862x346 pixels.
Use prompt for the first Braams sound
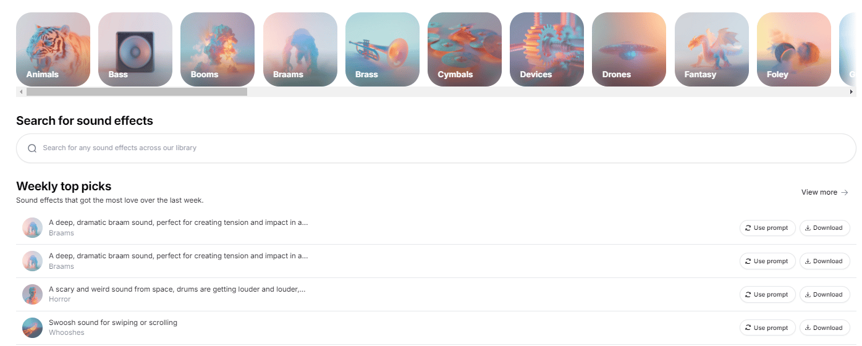point(767,228)
